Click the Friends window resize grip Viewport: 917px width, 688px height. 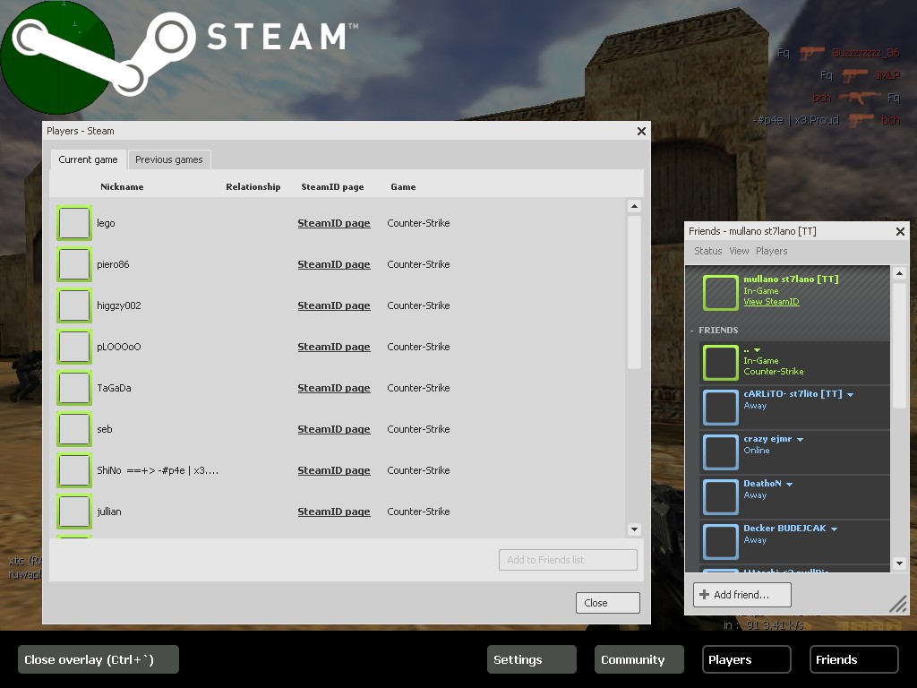897,604
